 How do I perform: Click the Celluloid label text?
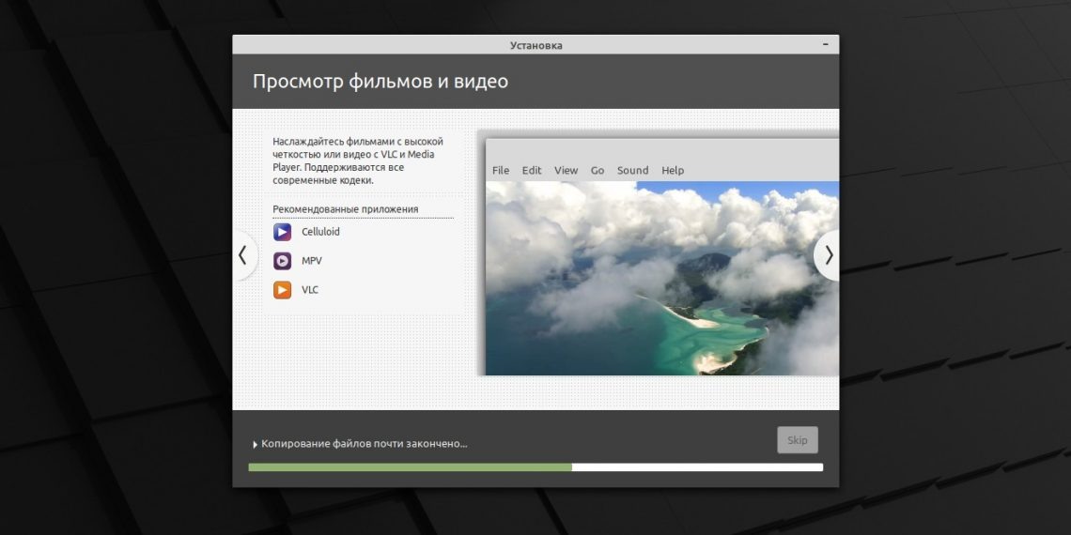click(x=320, y=232)
